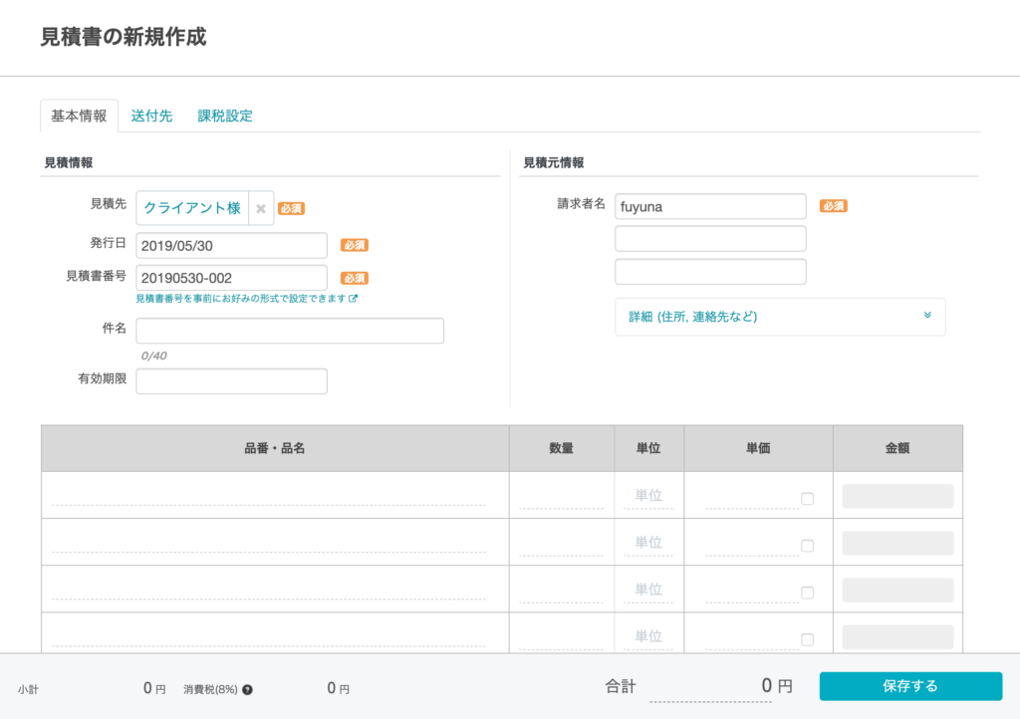The image size is (1020, 719).
Task: Edit the 見積書番号 field showing 20190530-002
Action: 231,278
